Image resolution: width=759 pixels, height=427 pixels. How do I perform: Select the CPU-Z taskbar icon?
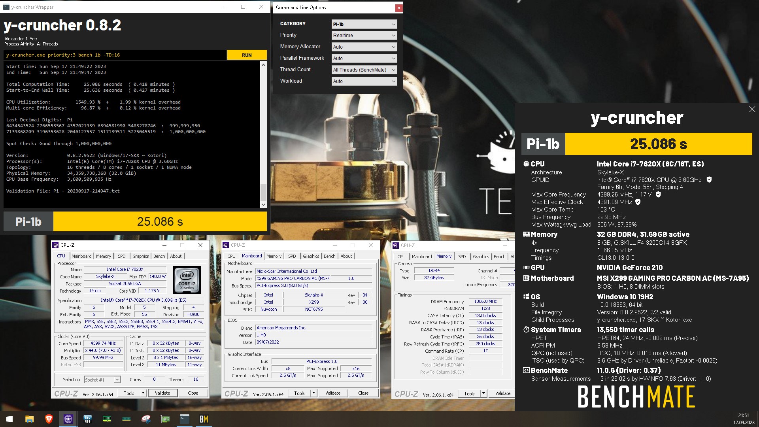tap(68, 419)
